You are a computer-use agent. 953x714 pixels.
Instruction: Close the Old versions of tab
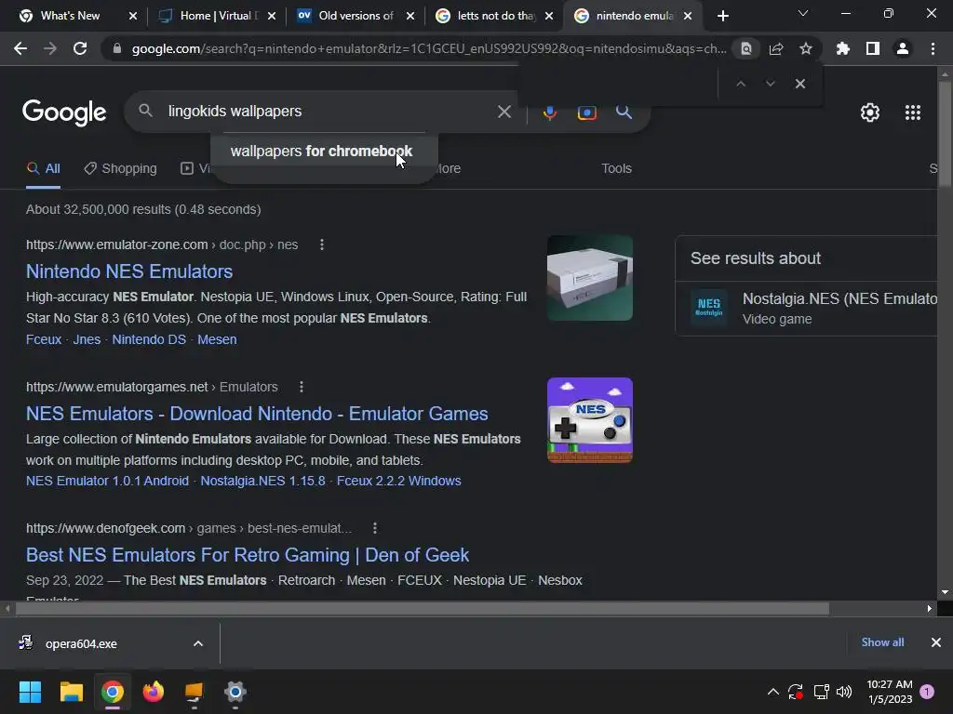(410, 16)
